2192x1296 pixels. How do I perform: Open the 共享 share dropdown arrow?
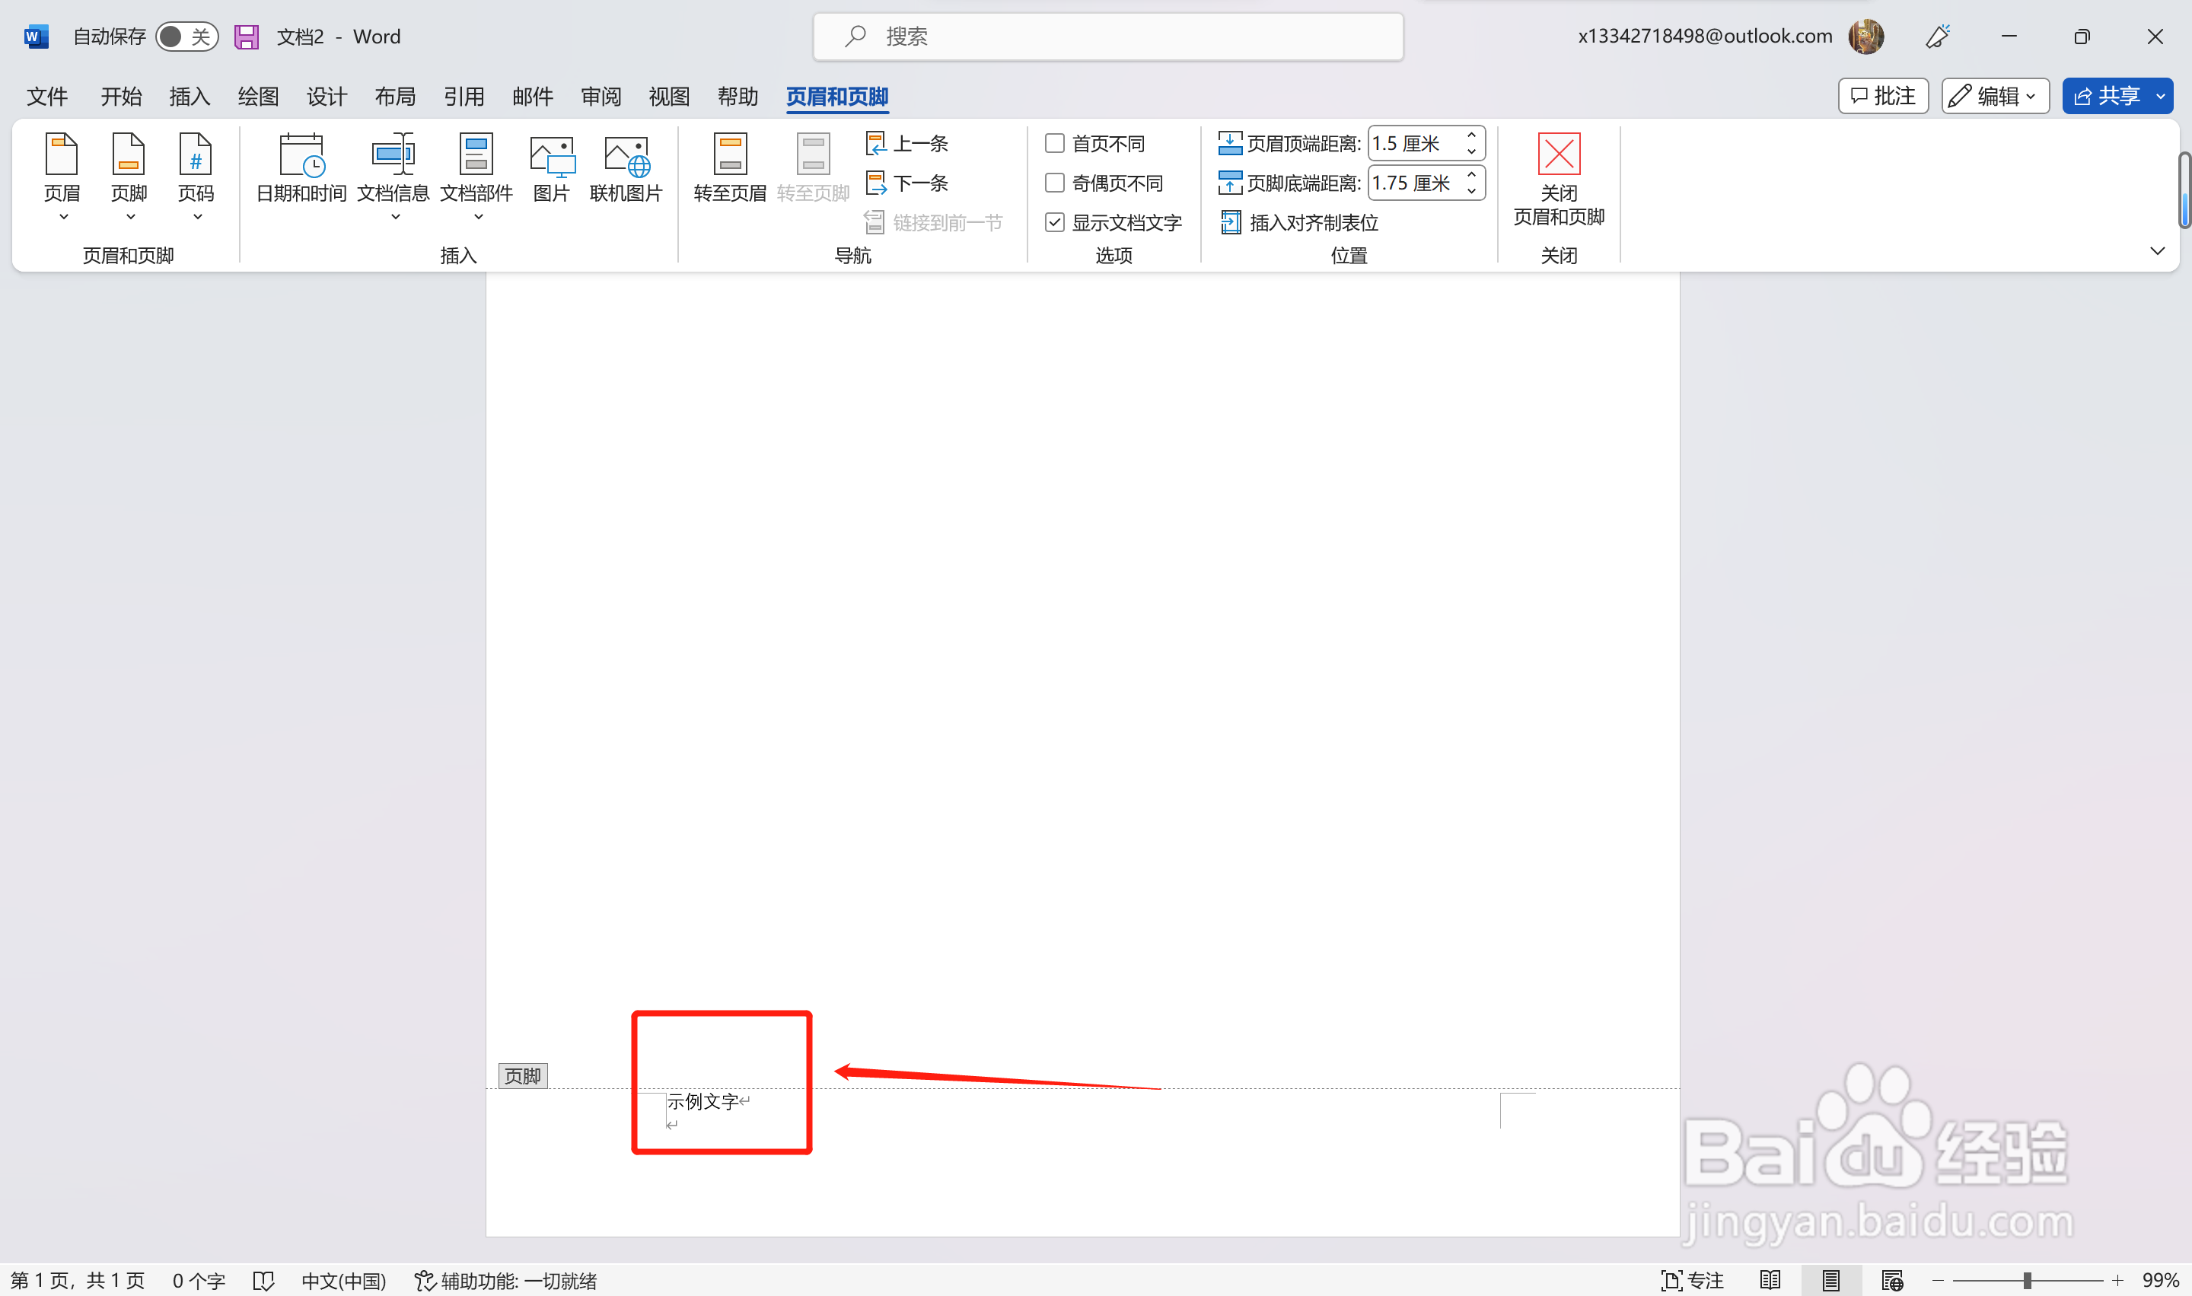point(2161,96)
